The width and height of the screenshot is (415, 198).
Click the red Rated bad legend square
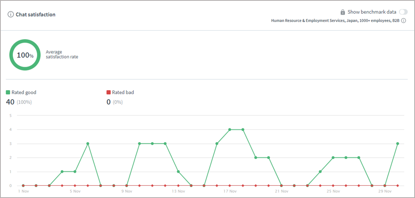(108, 92)
